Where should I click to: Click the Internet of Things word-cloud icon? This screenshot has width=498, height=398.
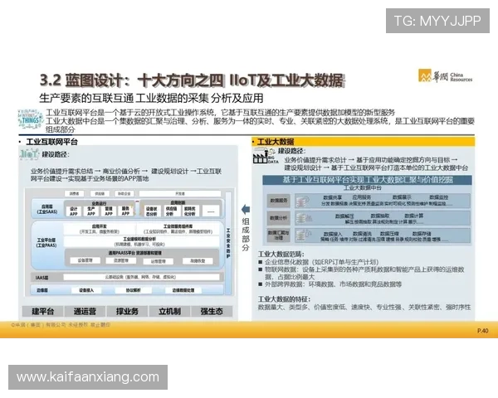click(x=31, y=119)
